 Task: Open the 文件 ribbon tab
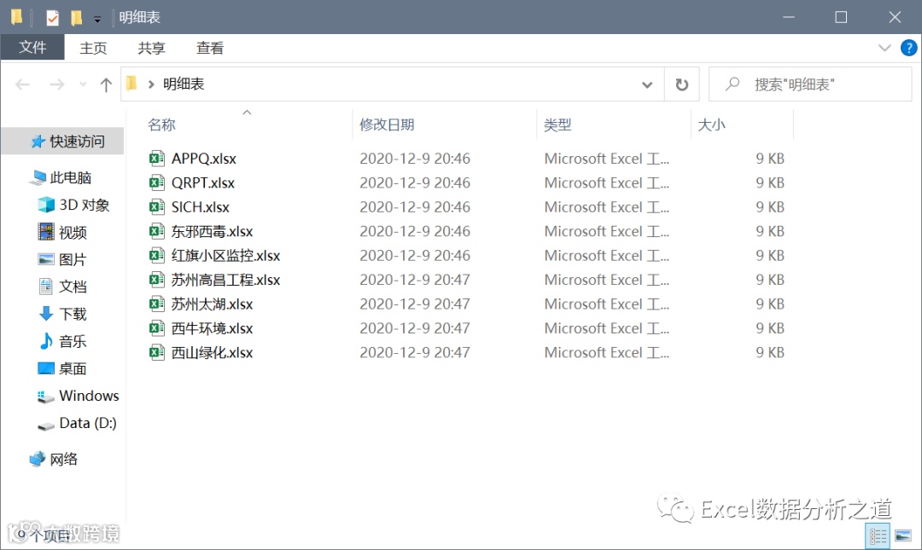pos(32,48)
